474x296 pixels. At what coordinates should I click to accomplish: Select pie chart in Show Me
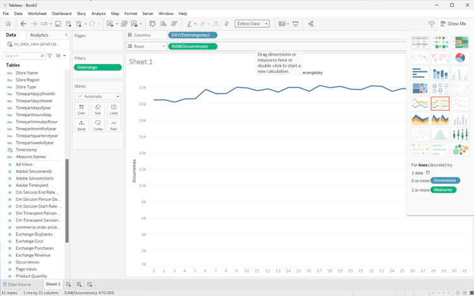pyautogui.click(x=460, y=57)
